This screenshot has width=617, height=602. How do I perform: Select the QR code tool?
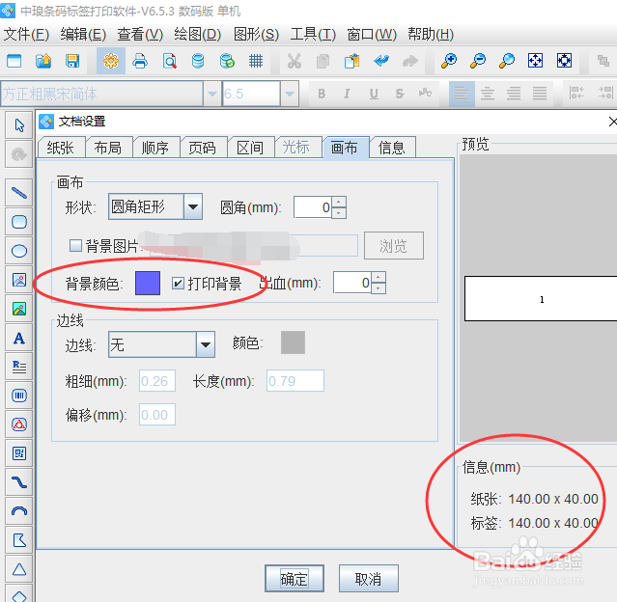[x=19, y=453]
